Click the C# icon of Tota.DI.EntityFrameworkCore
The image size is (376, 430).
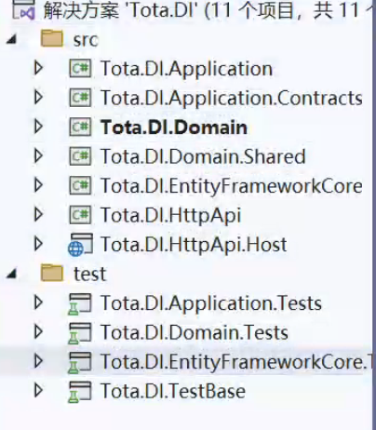pos(80,185)
